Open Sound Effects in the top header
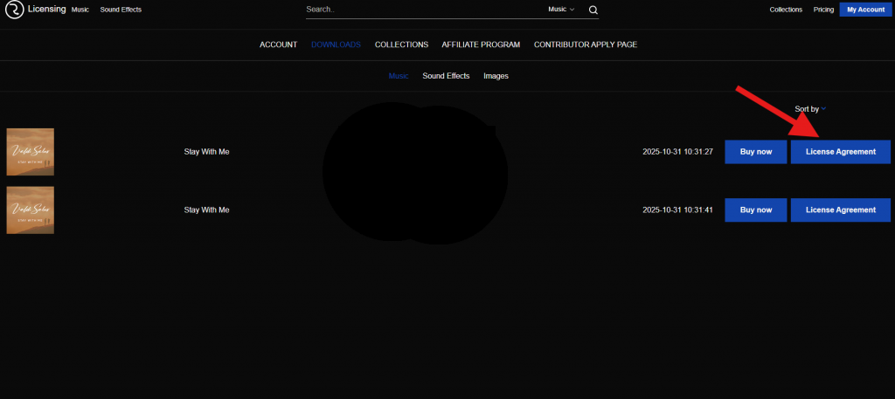Image resolution: width=895 pixels, height=399 pixels. [x=121, y=10]
